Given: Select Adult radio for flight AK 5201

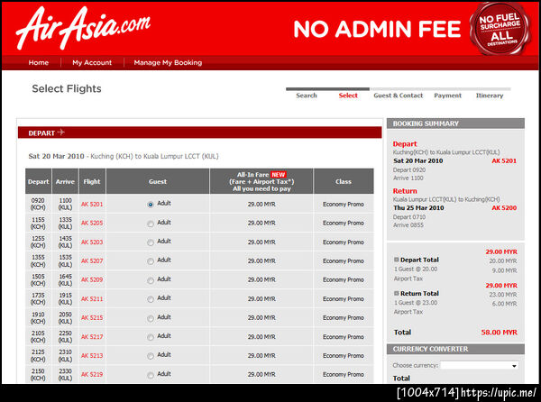Looking at the screenshot, I should click(151, 205).
